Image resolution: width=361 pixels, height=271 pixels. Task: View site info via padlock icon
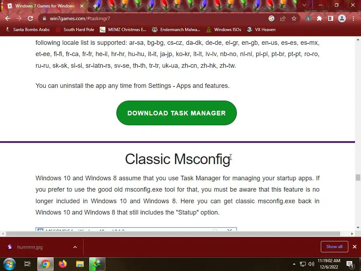pos(44,18)
